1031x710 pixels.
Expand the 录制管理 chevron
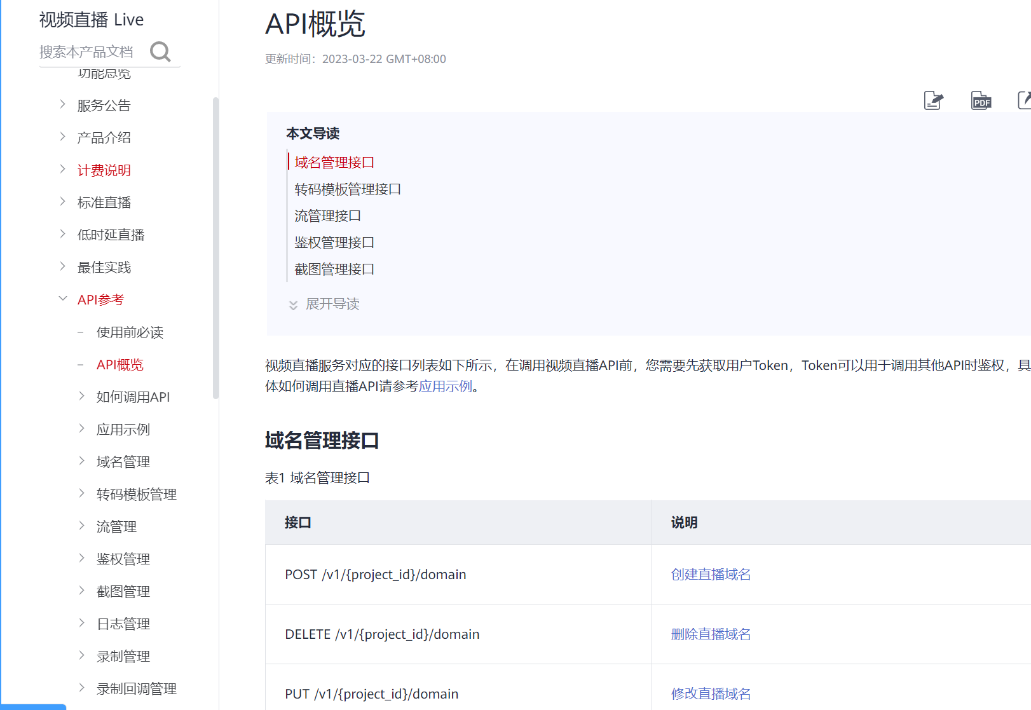81,655
